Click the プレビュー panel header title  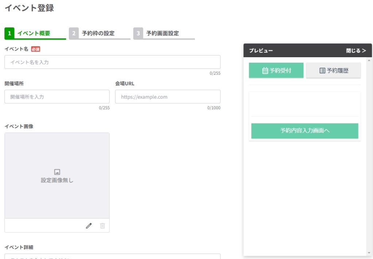[x=261, y=51]
